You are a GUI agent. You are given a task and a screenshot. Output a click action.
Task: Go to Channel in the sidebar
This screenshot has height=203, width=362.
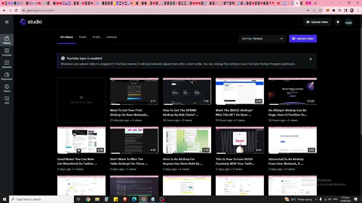point(7,52)
